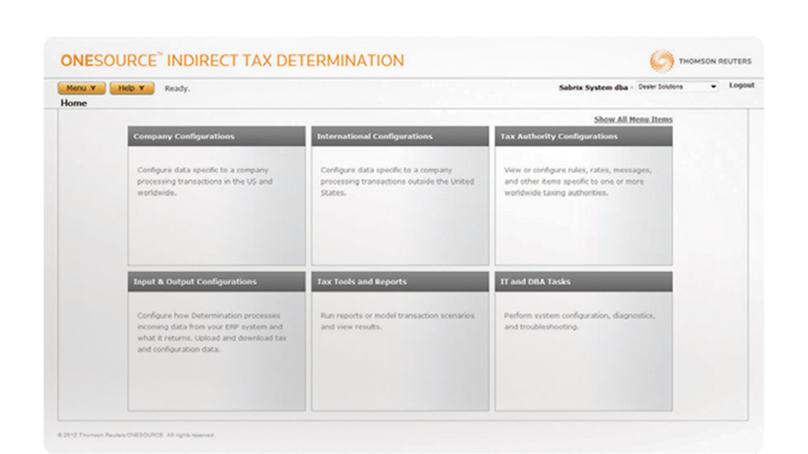Open the Menu dropdown button
The height and width of the screenshot is (454, 808).
pyautogui.click(x=82, y=88)
